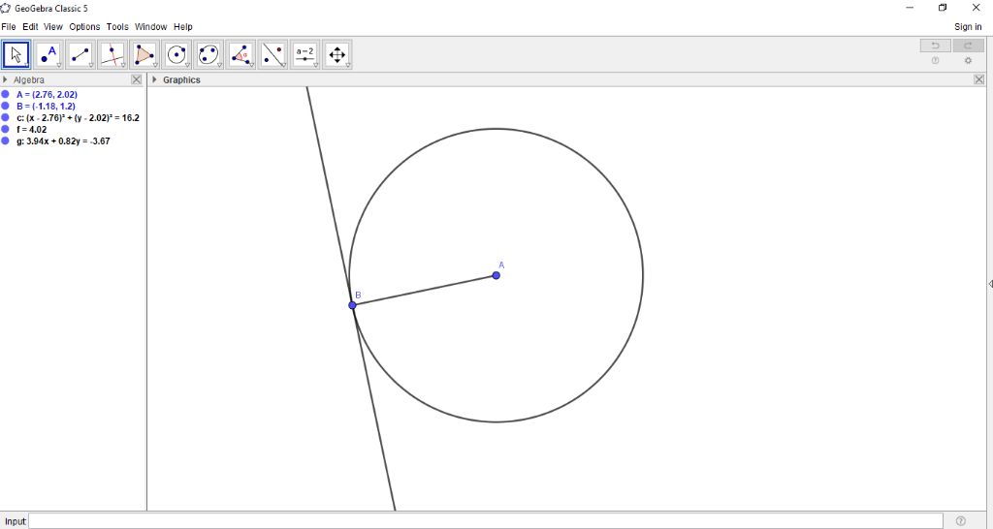993x529 pixels.
Task: Select the Ellipse conic tool
Action: (209, 55)
